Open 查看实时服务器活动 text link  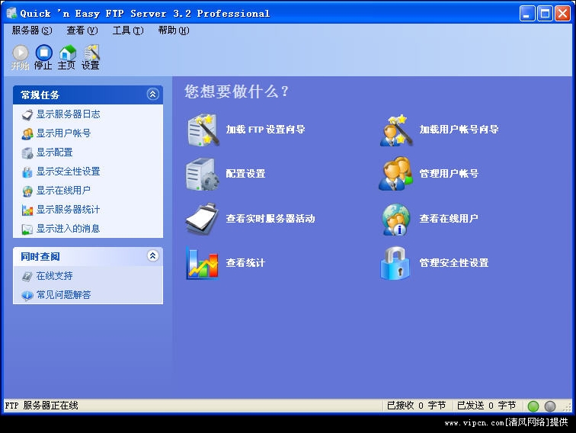click(x=270, y=219)
